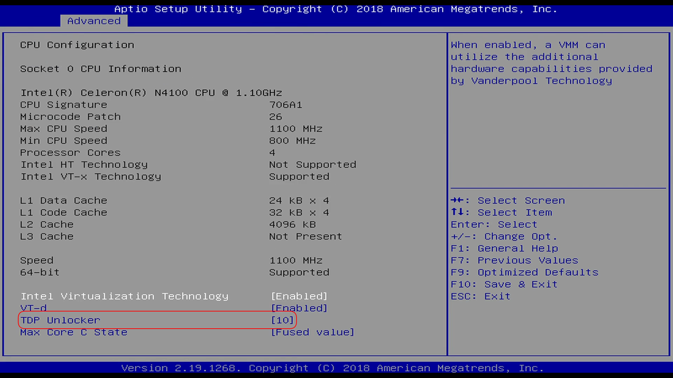Screen dimensions: 673x378
Task: Click the 32 kB x 4 value
Action: [299, 212]
